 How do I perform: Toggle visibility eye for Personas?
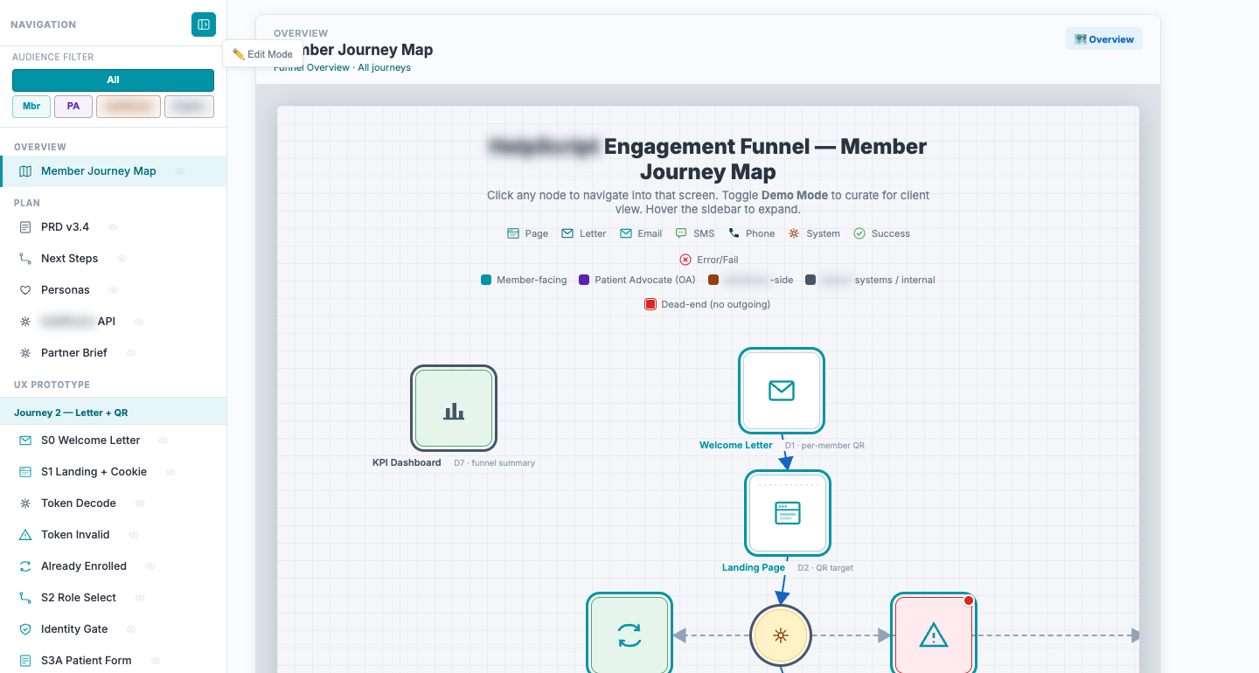113,290
